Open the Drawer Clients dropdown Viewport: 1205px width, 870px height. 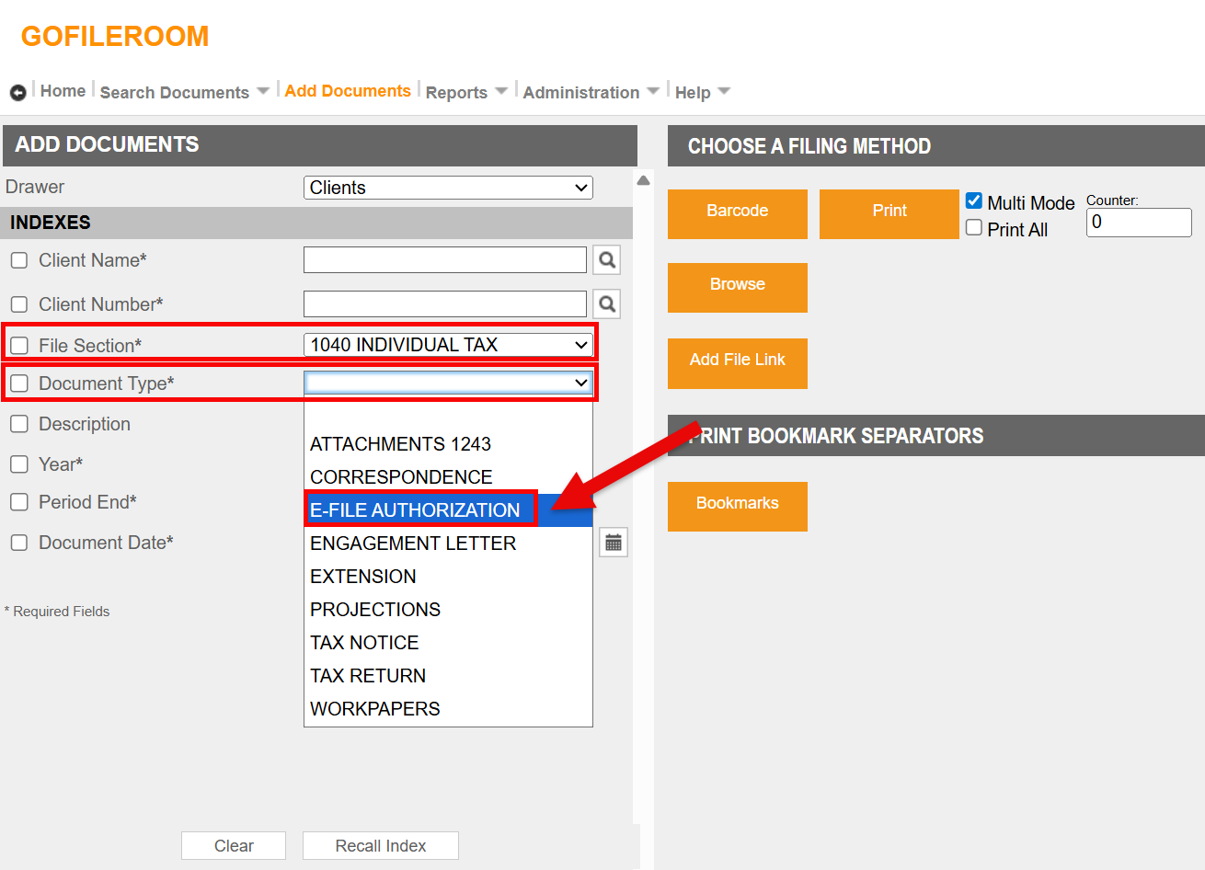click(448, 188)
